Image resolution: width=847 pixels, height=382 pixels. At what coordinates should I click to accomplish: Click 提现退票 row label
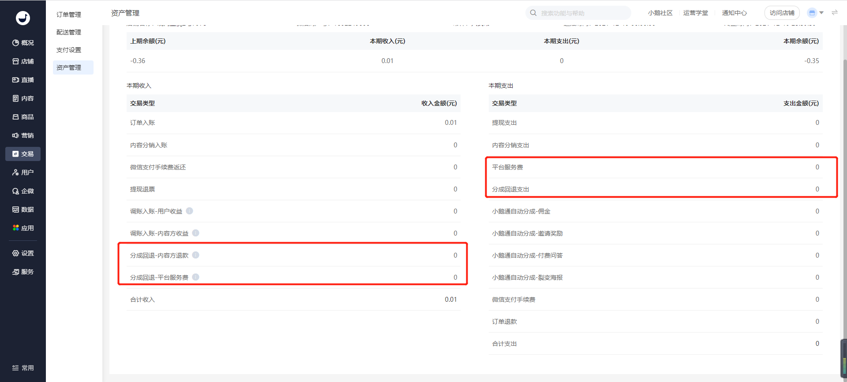point(142,189)
